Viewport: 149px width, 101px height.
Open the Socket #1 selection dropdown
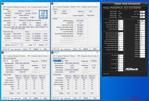[21, 45]
